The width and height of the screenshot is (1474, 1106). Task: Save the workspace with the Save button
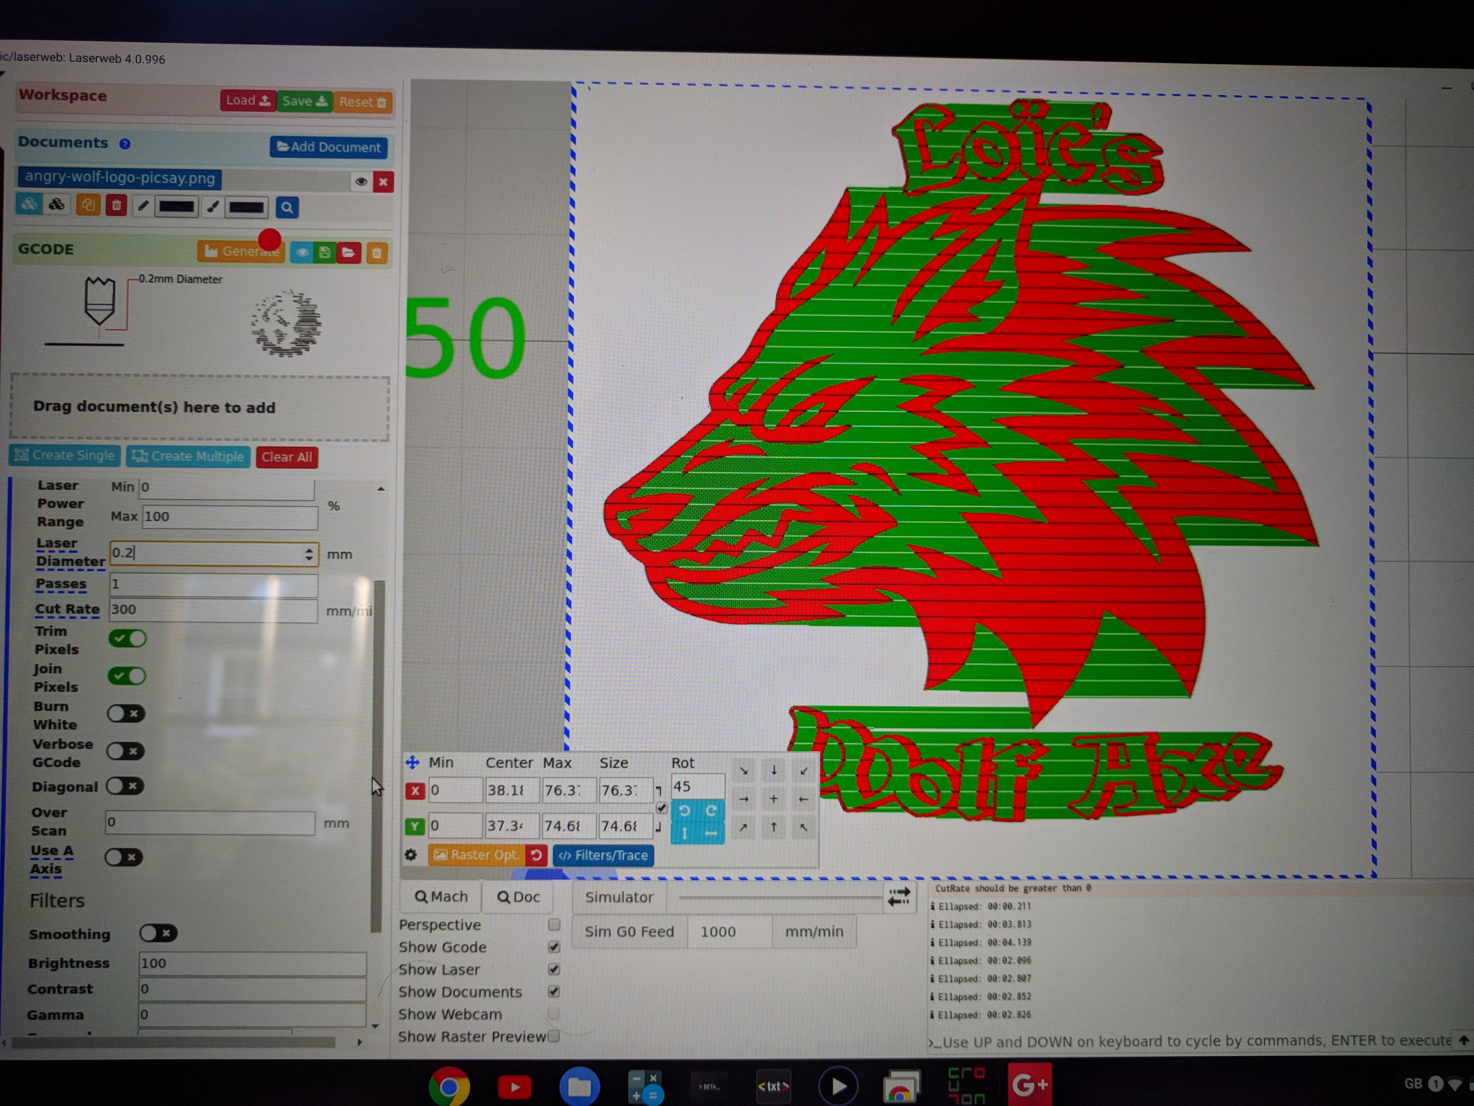click(x=305, y=101)
